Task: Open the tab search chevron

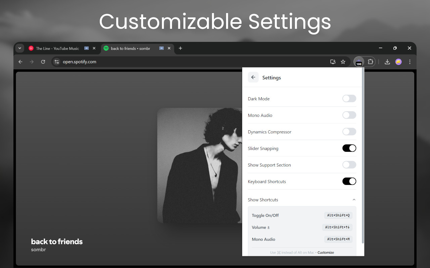Action: pyautogui.click(x=19, y=48)
